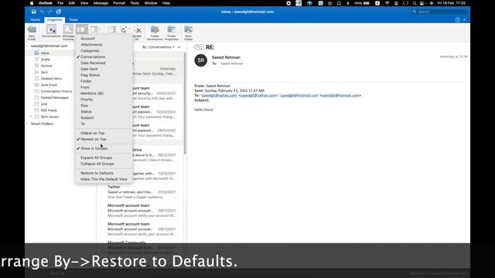
Task: Click the SR sender avatar
Action: click(201, 60)
